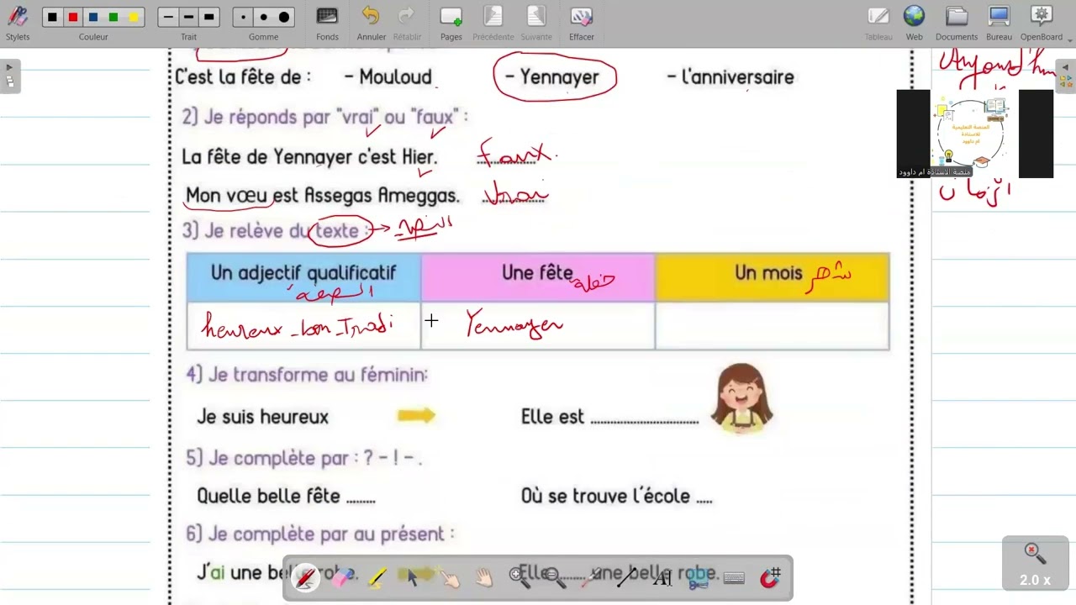
Task: Select the pointing finger interaction tool
Action: click(449, 578)
